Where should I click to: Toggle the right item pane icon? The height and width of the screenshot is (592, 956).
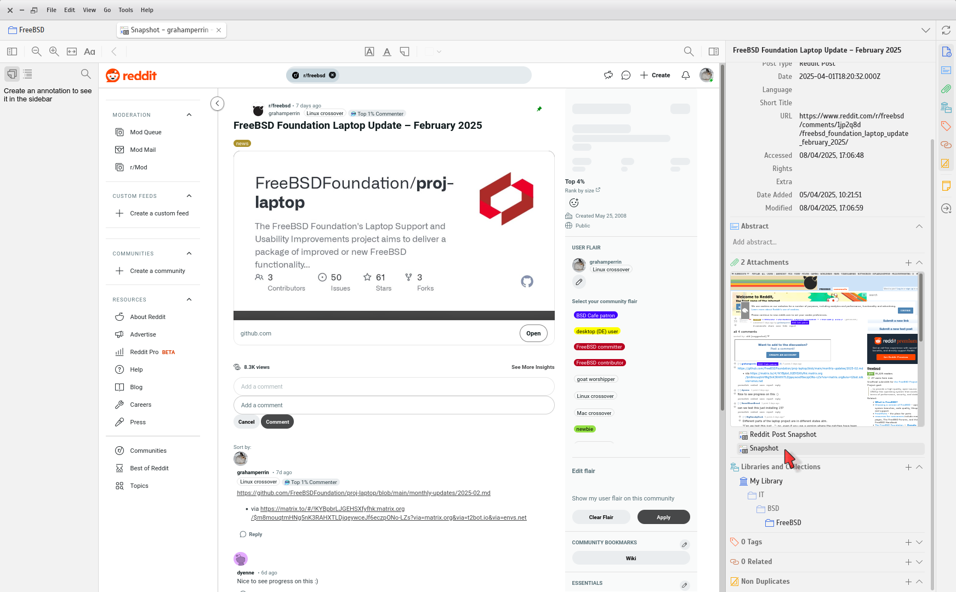(714, 52)
